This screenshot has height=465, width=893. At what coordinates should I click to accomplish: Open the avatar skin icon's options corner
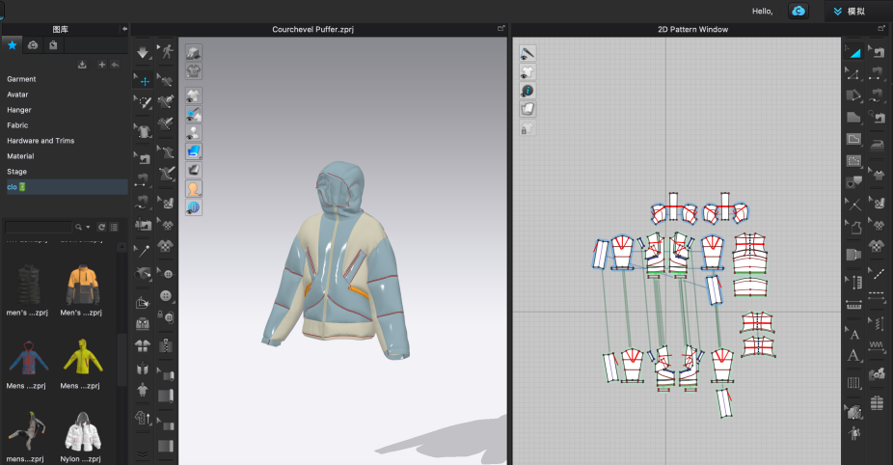coord(200,195)
